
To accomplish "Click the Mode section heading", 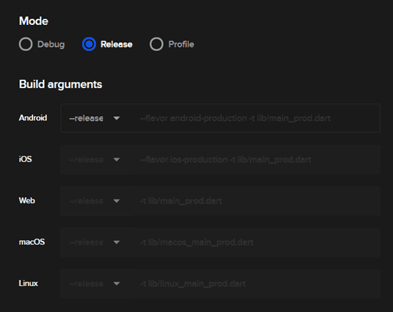I will point(33,21).
